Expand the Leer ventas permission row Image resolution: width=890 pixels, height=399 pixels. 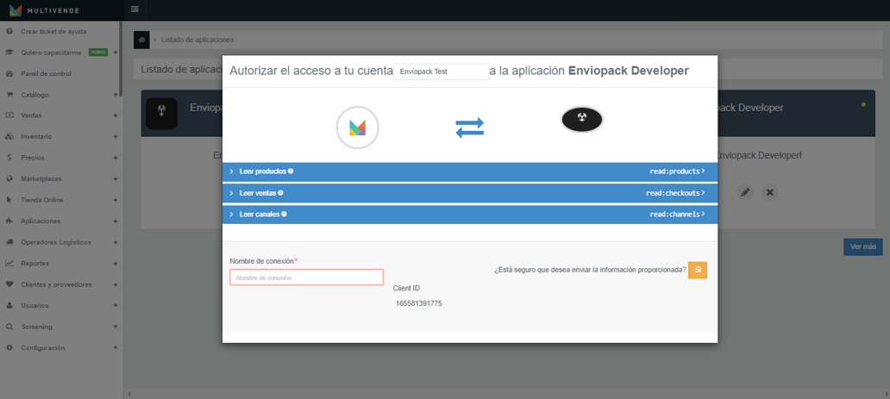pos(470,193)
